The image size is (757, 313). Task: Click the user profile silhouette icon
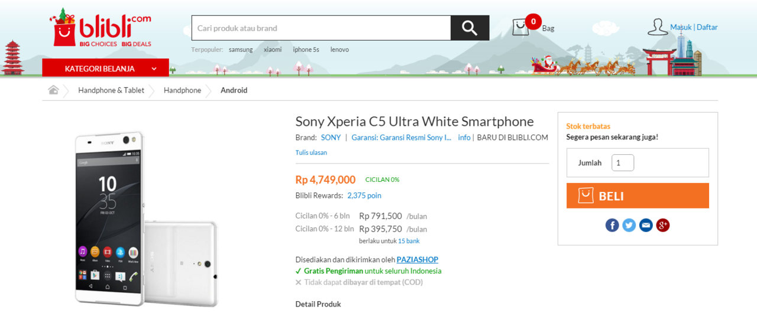click(657, 27)
